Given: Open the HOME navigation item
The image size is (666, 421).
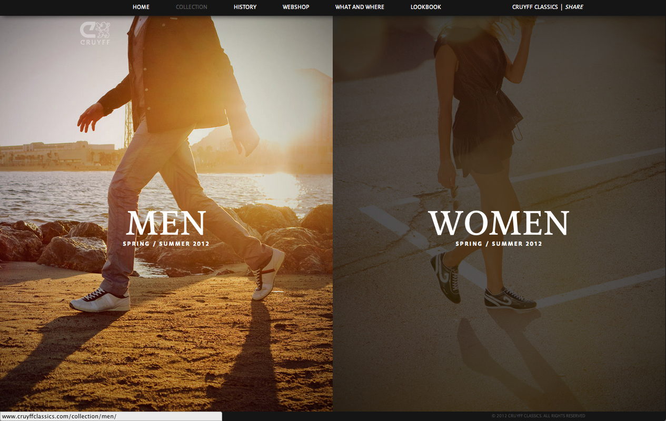Looking at the screenshot, I should [x=141, y=7].
